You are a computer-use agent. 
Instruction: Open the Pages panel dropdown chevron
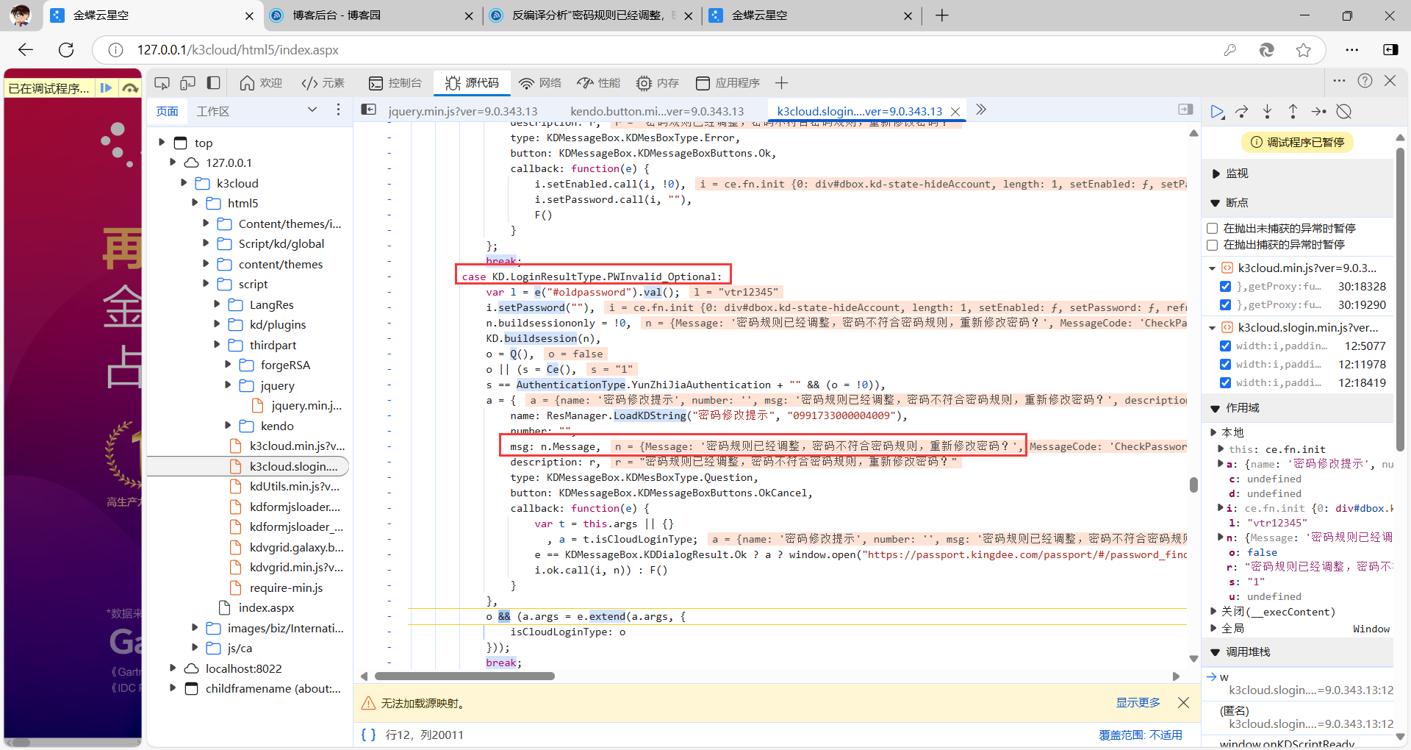point(312,110)
